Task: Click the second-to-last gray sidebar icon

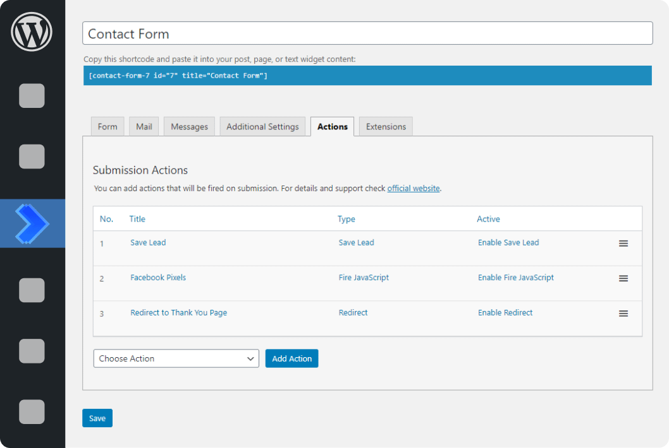Action: [32, 351]
